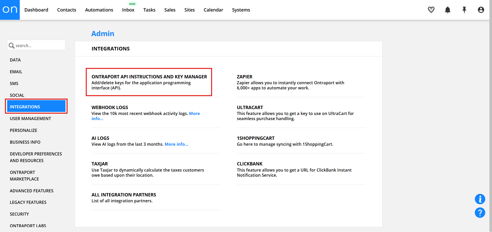Viewport: 492px width, 232px height.
Task: Open CLICKBANK integration
Action: (x=250, y=164)
